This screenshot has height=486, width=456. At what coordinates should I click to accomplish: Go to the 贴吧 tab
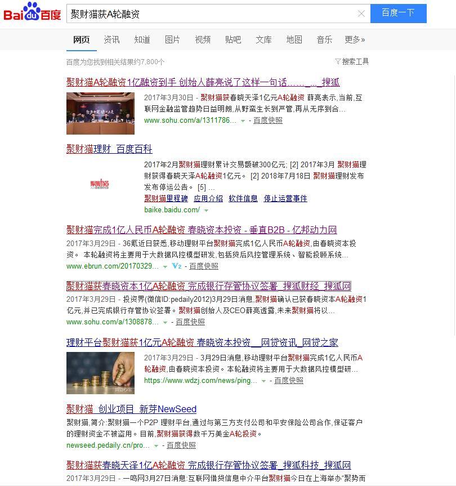233,39
